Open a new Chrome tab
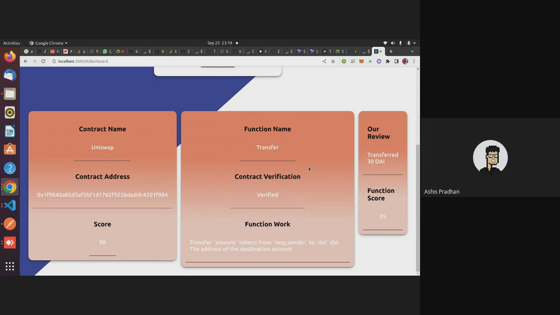 point(391,52)
